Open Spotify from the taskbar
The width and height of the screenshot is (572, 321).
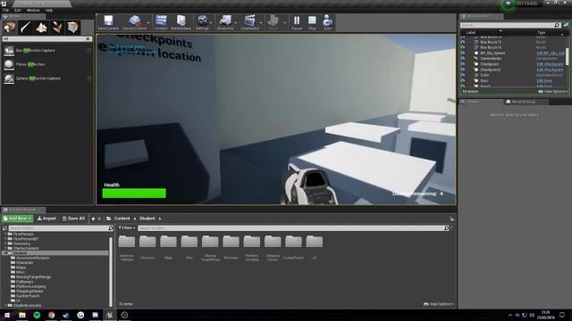click(x=37, y=315)
